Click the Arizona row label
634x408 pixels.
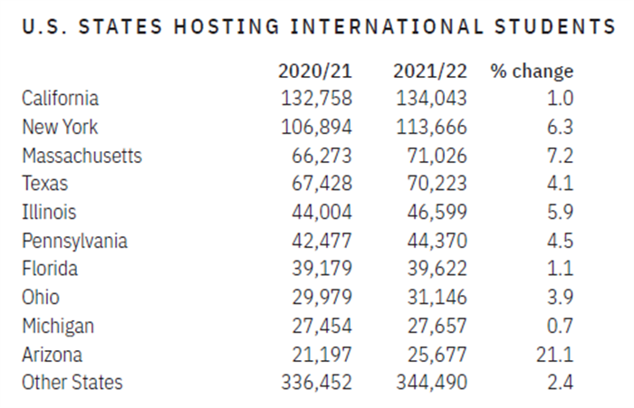coord(53,356)
